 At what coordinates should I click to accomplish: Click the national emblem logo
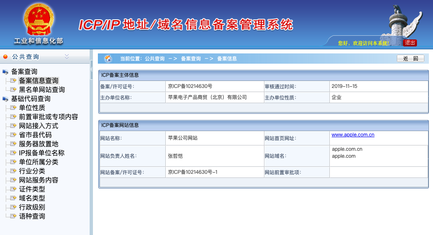point(39,19)
